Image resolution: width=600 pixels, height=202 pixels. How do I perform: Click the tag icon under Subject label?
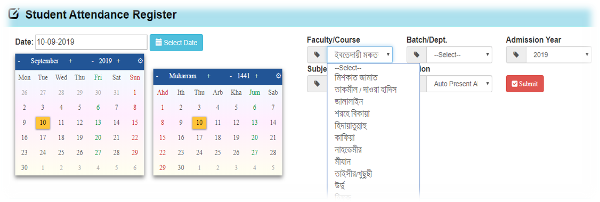[x=317, y=84]
